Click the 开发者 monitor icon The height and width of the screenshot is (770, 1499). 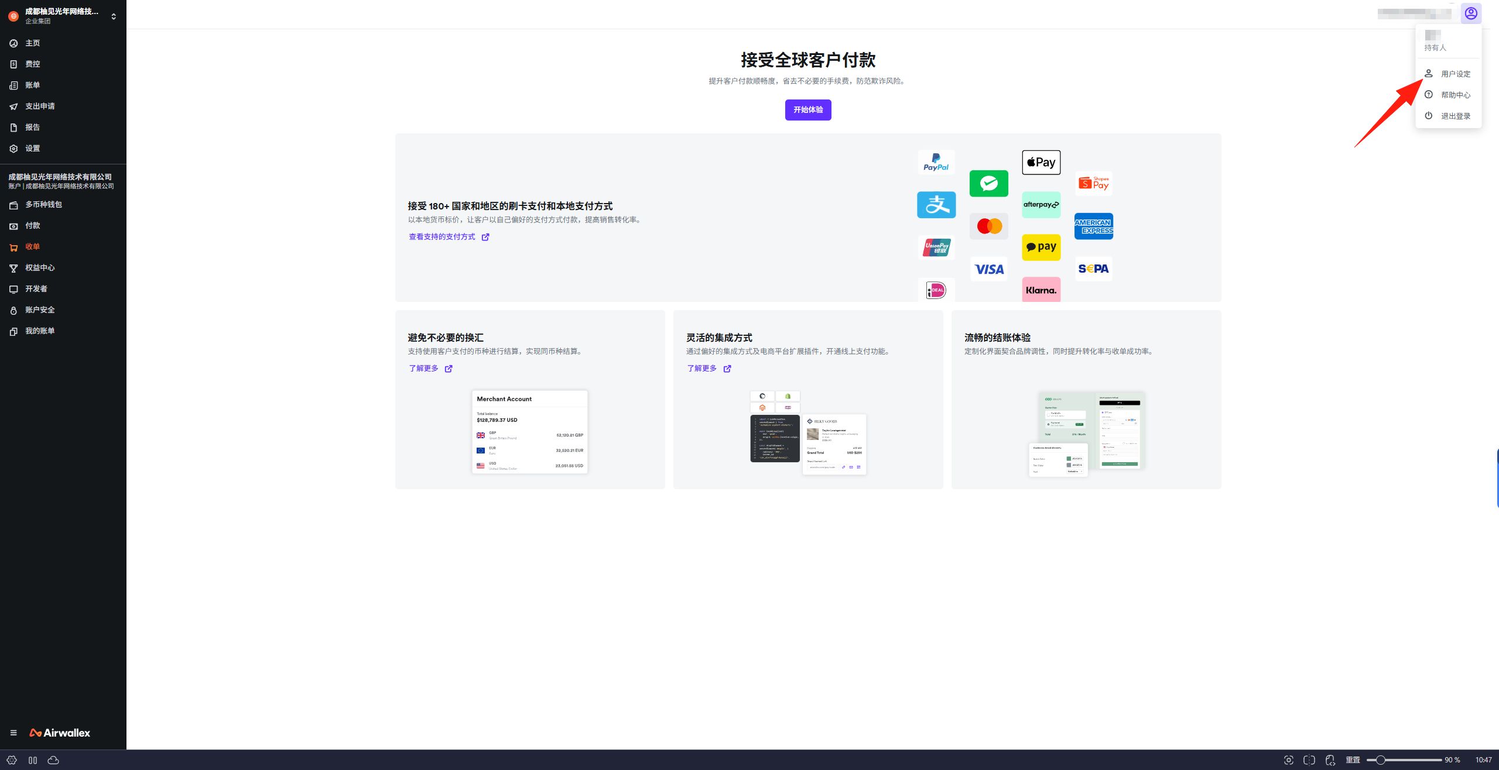[13, 289]
